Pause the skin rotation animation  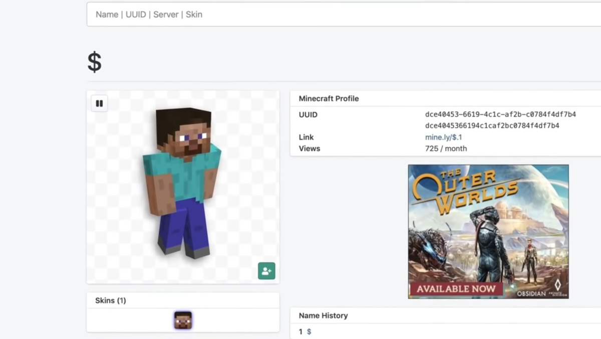99,103
